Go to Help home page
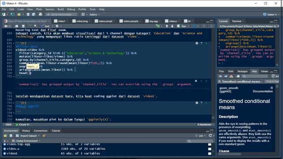 tap(231, 76)
